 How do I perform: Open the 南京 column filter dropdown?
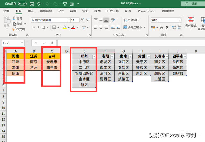130,57
